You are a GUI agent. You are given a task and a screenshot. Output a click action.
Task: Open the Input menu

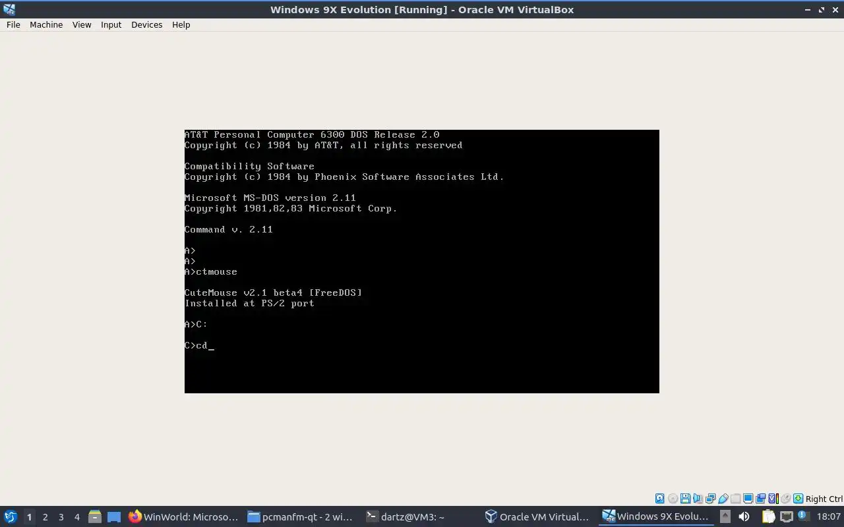pos(111,24)
